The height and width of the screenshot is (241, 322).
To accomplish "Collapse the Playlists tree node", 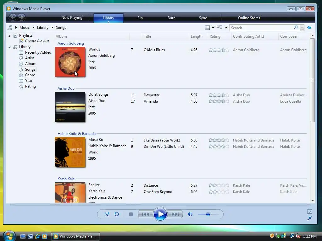I will (9, 36).
